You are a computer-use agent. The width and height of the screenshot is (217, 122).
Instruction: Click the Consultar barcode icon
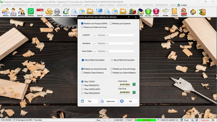pos(57,12)
